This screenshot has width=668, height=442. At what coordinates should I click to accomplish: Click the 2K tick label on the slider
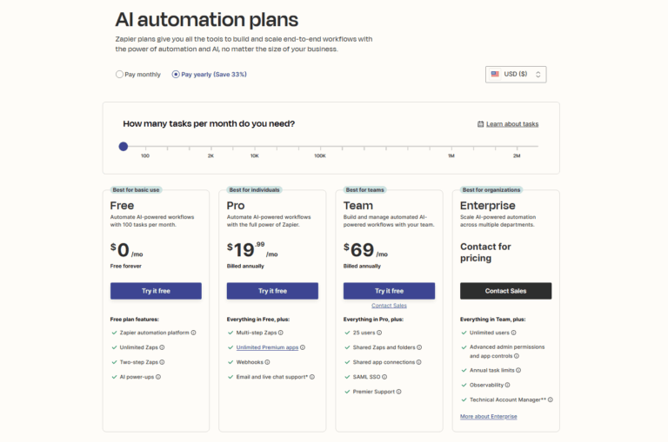[210, 156]
